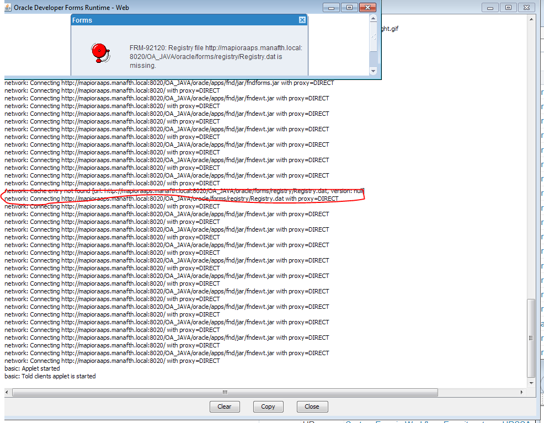The width and height of the screenshot is (544, 423).
Task: Minimize the Oracle Developer Forms Runtime window
Action: click(x=331, y=8)
